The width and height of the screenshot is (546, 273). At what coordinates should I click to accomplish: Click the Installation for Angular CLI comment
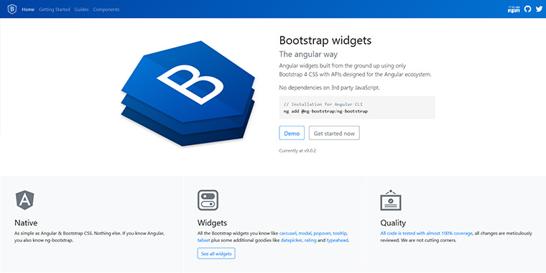(x=323, y=104)
